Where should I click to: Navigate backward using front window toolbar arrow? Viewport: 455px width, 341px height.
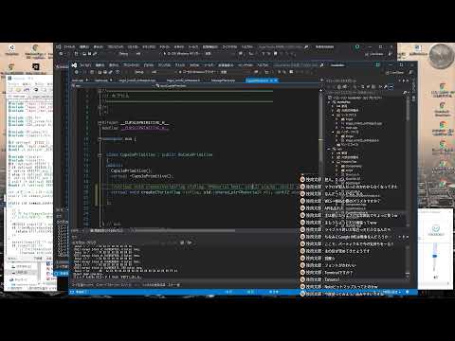[x=76, y=72]
